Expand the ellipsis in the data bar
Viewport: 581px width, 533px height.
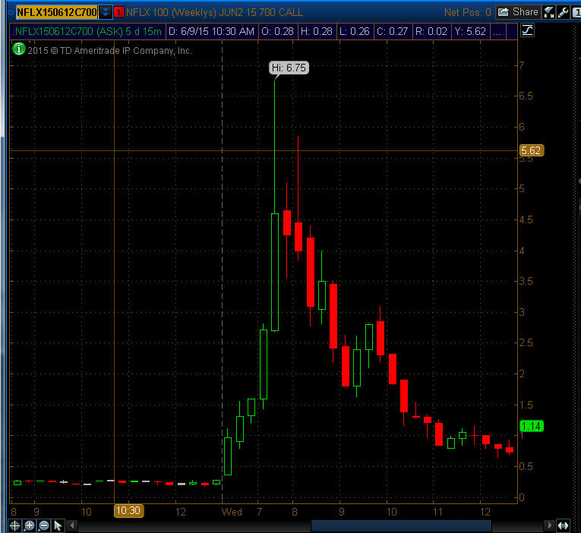[497, 31]
